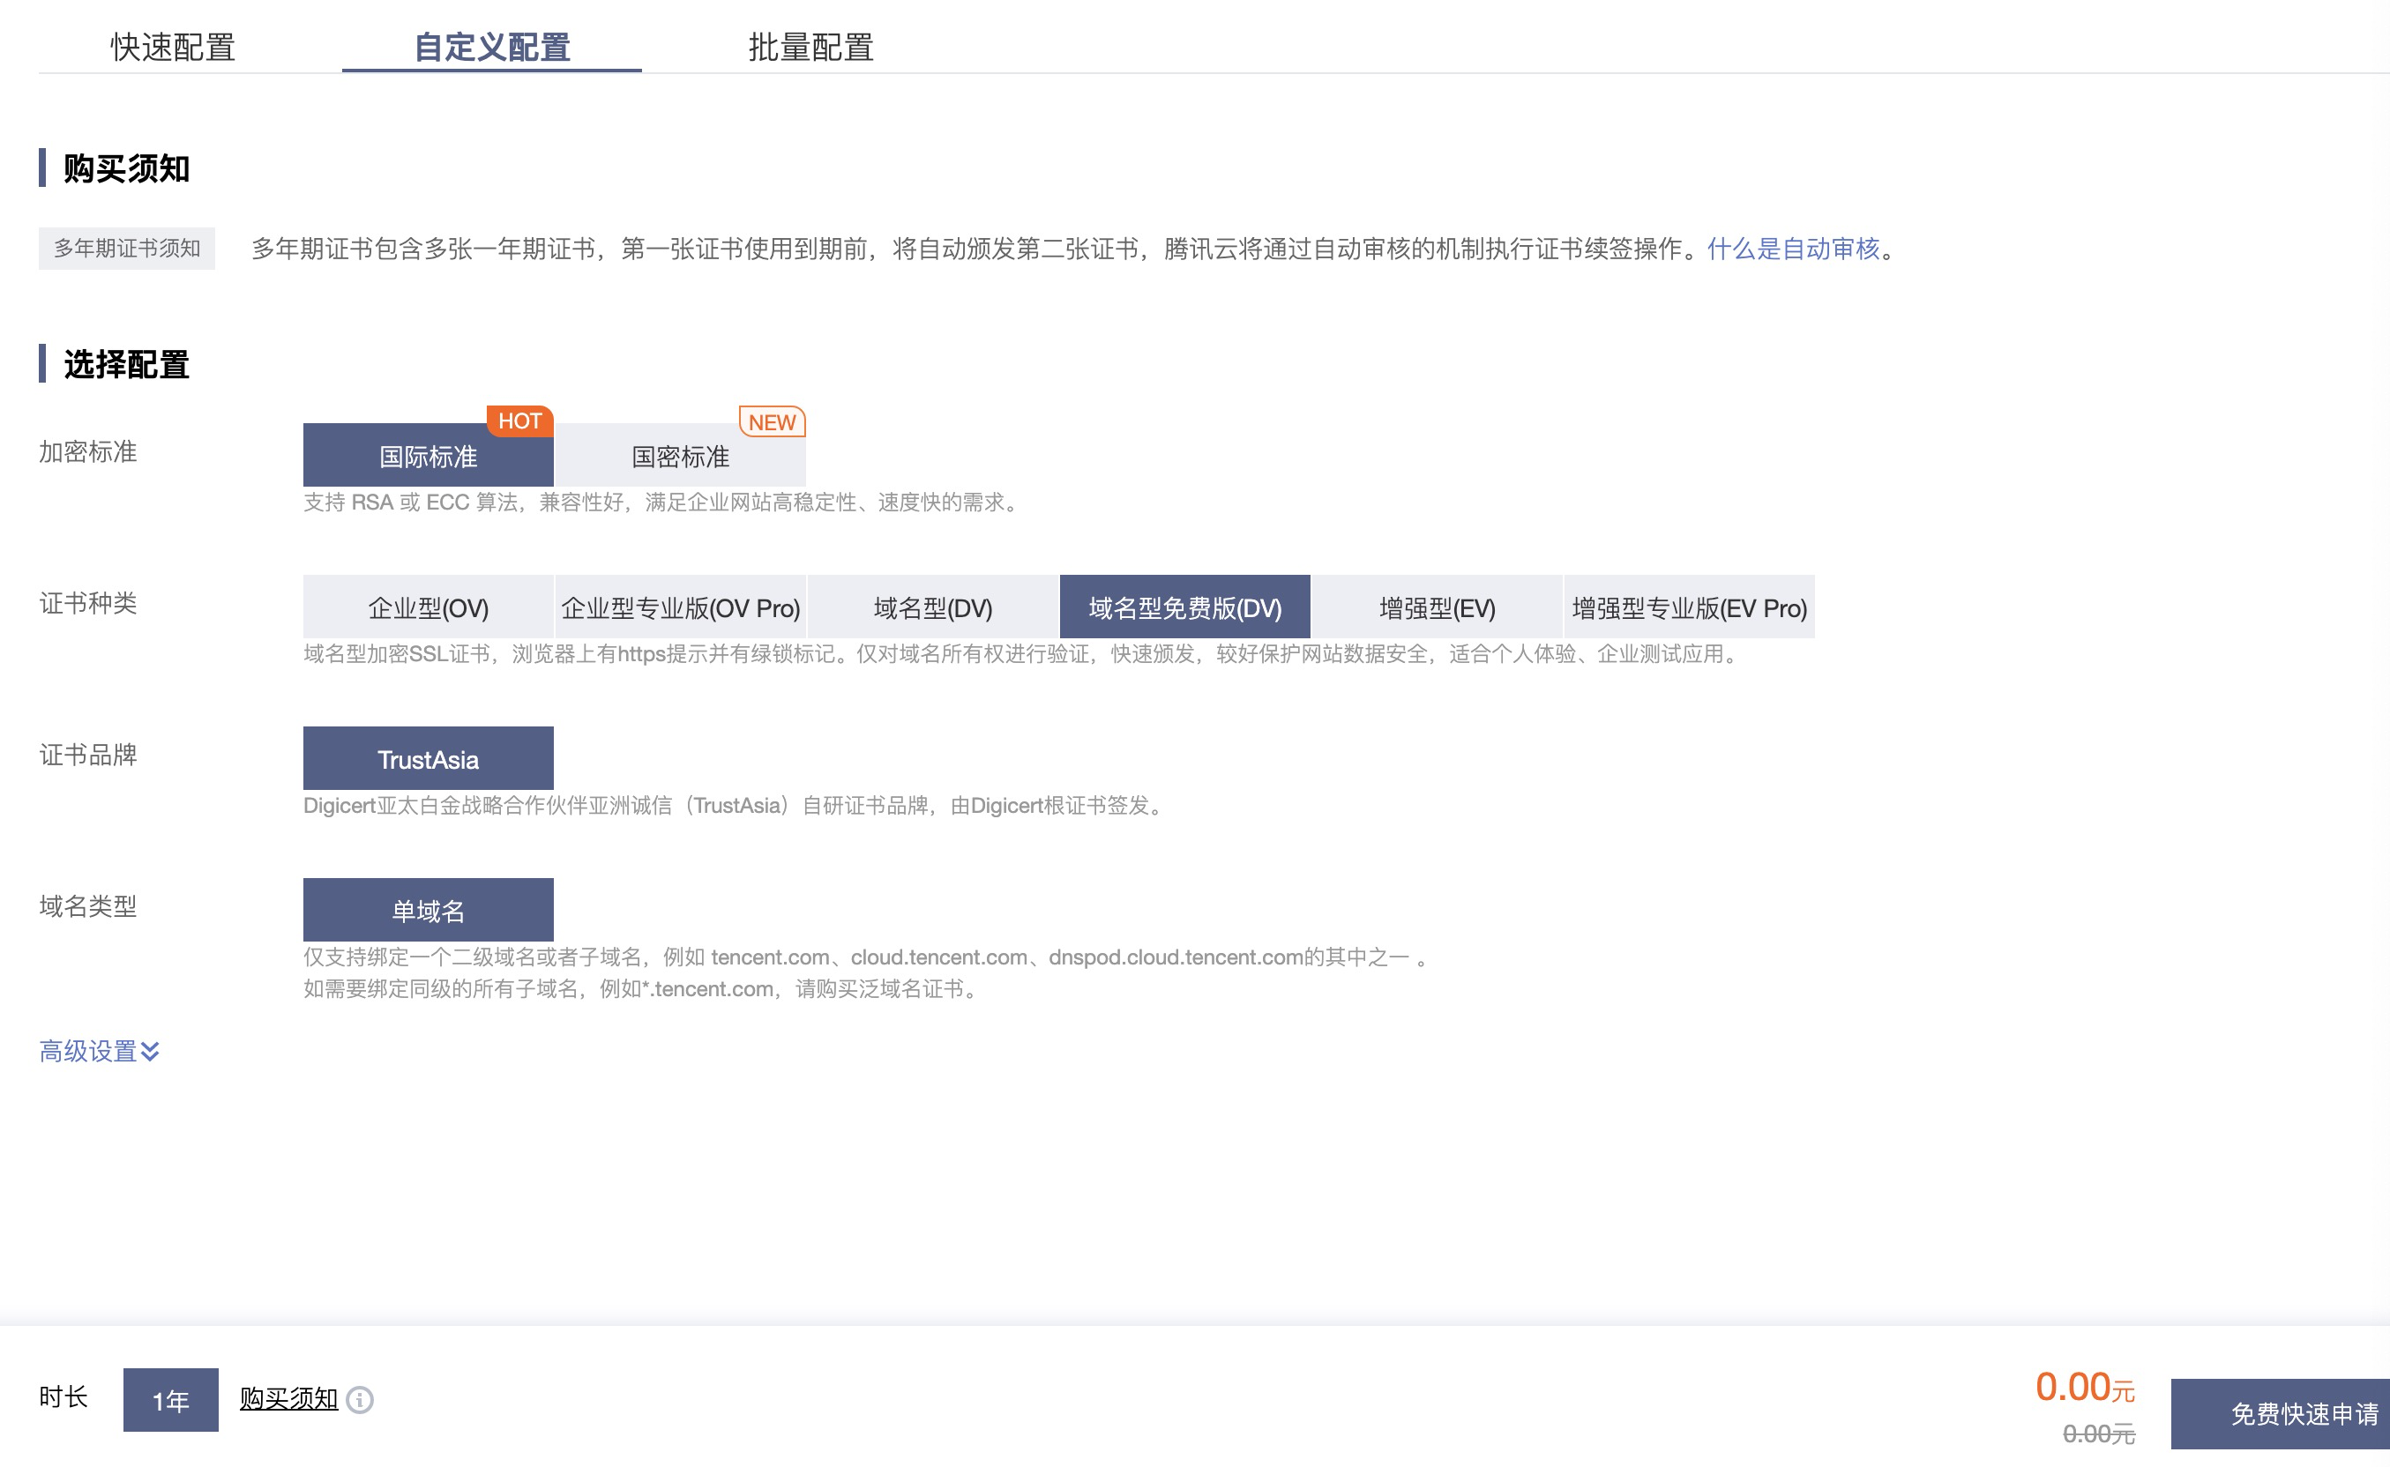Switch to 批量配置 tab
Viewport: 2390px width, 1467px height.
tap(810, 47)
